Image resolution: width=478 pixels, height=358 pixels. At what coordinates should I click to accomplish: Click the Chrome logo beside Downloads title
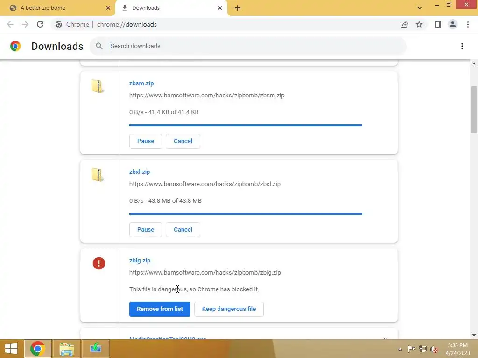pos(15,46)
